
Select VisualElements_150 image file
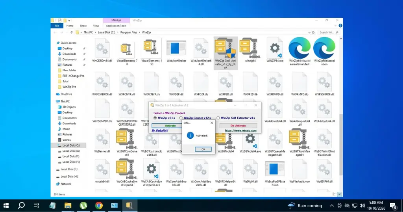pyautogui.click(x=152, y=52)
